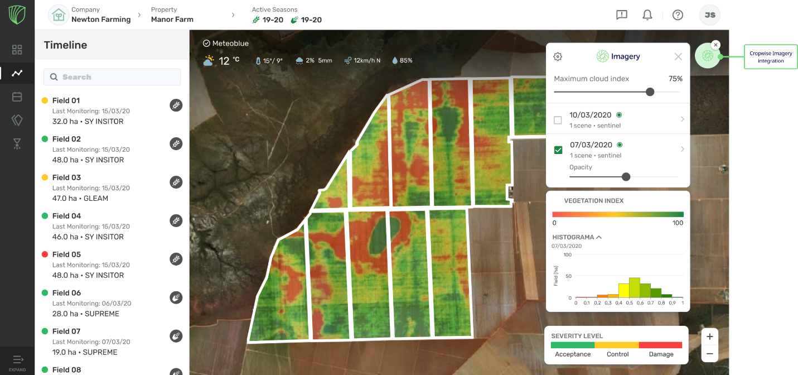This screenshot has height=375, width=798.
Task: Open the help question mark icon
Action: point(678,15)
